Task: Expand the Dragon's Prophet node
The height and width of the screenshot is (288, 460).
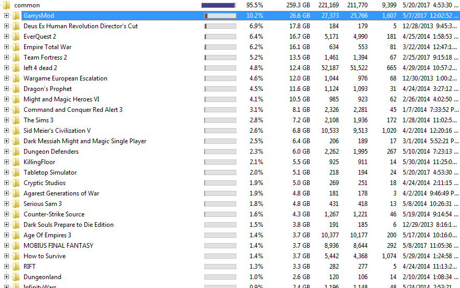Action: click(x=6, y=89)
